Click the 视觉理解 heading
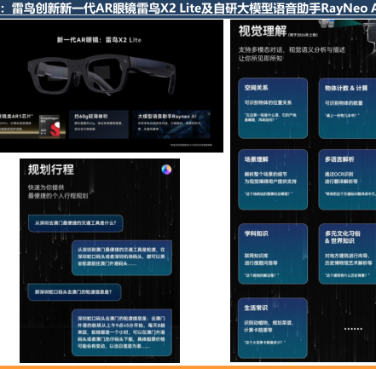 (x=263, y=31)
